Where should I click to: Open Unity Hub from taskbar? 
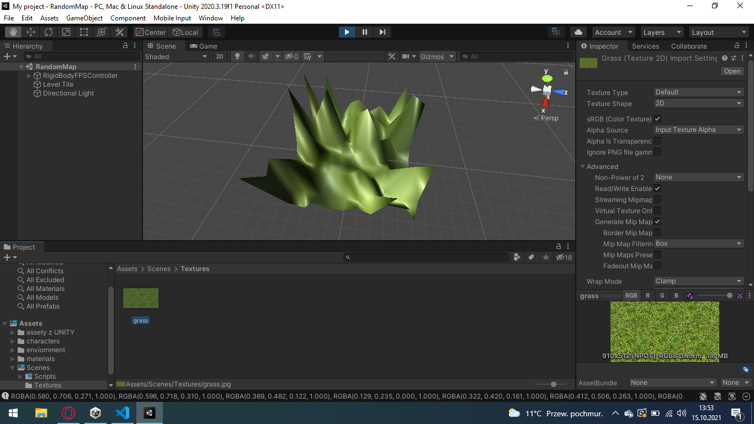tap(95, 413)
